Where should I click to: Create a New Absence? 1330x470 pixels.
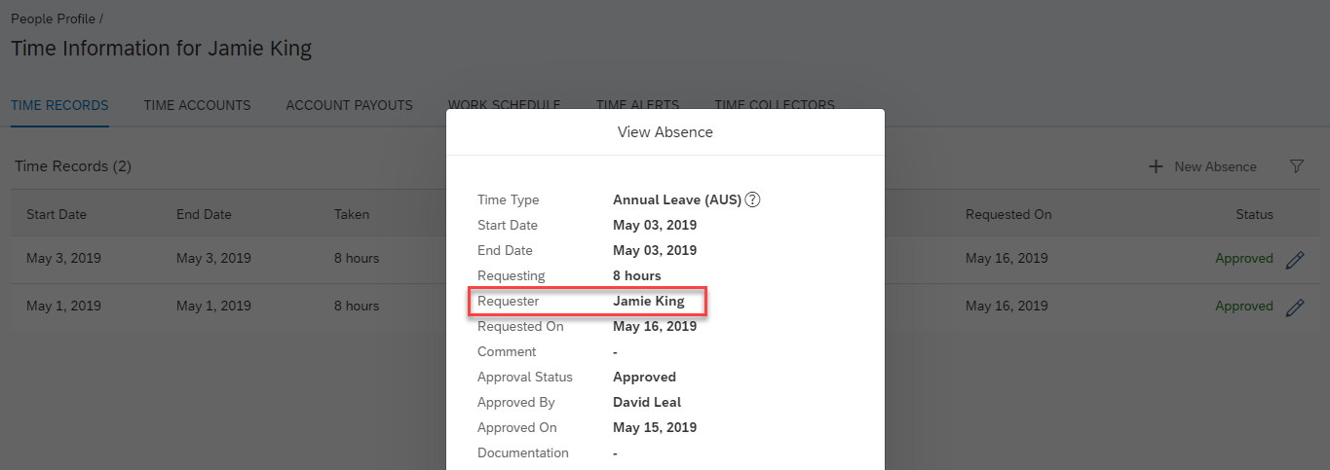[1203, 166]
